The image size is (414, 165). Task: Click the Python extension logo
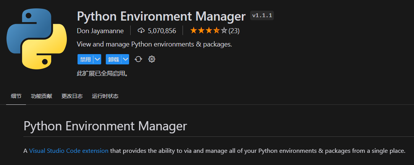click(x=37, y=39)
